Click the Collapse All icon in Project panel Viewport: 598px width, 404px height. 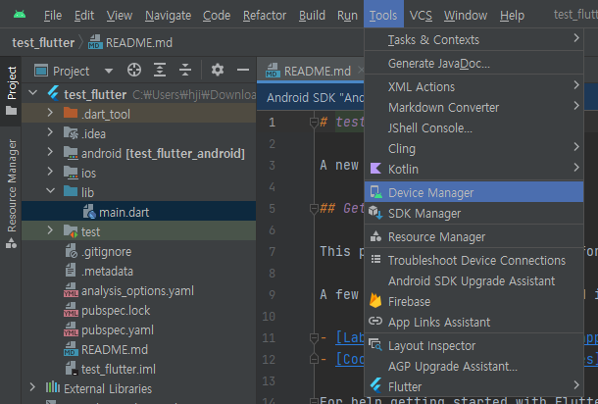click(185, 71)
